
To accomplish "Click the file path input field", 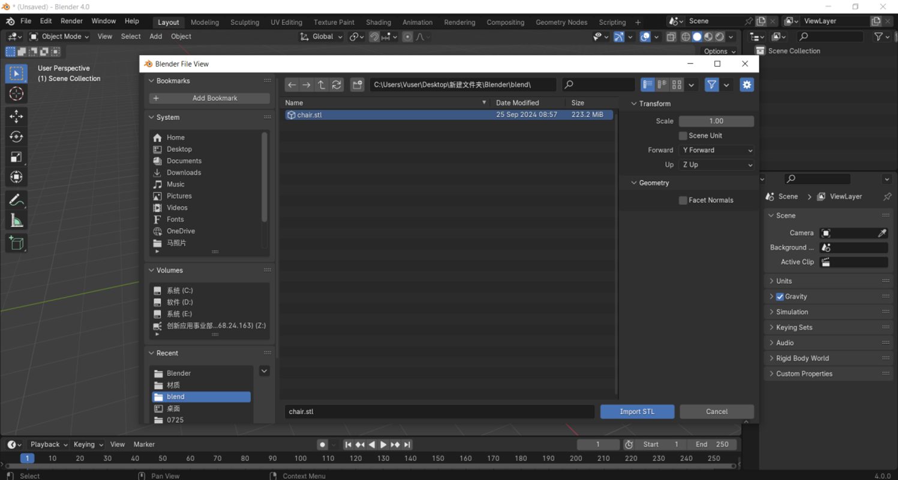I will [x=462, y=85].
